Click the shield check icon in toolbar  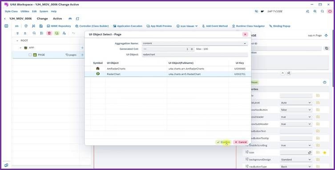coord(26,26)
